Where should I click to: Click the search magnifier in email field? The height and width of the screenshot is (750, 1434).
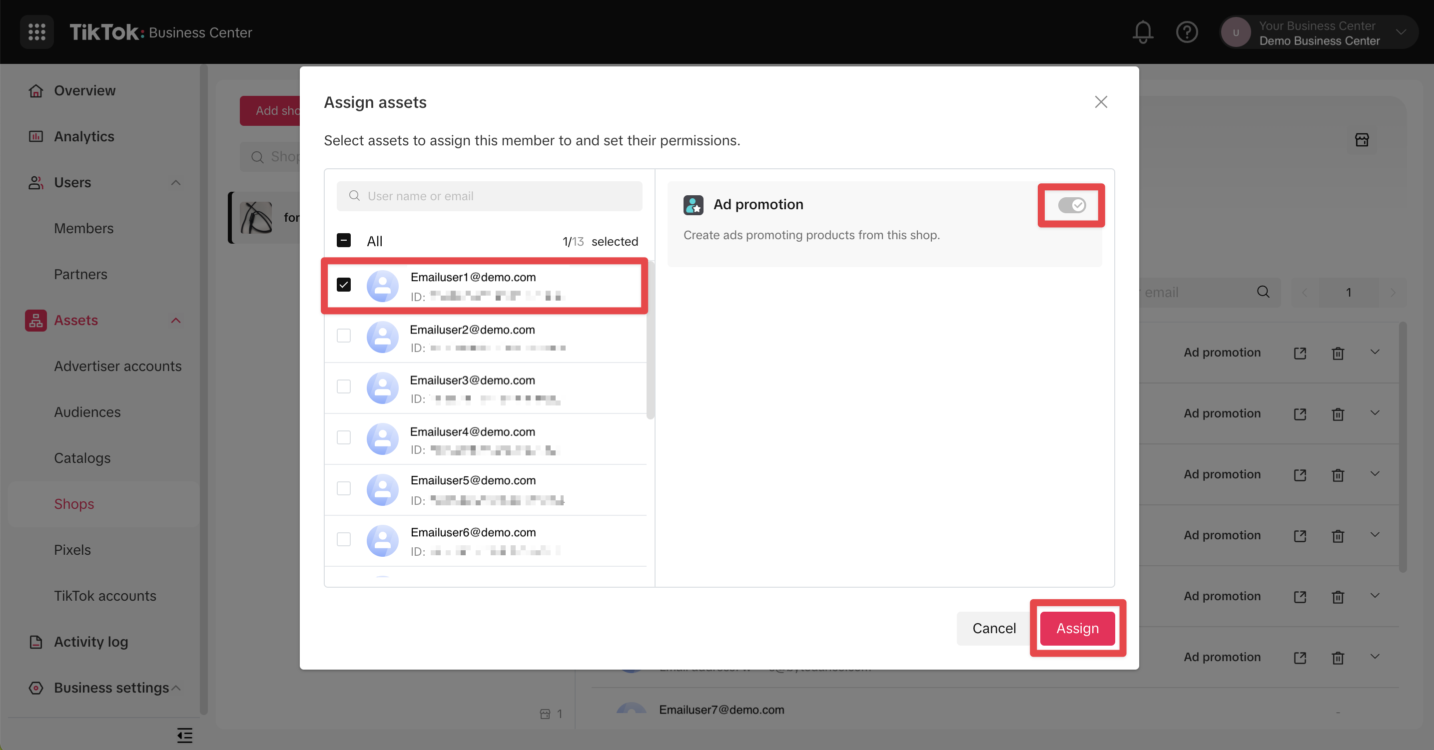[1263, 292]
